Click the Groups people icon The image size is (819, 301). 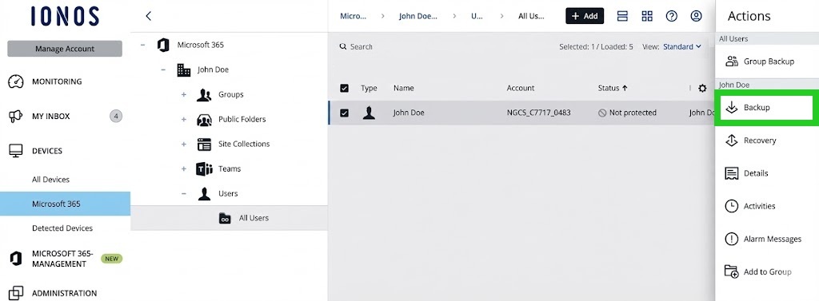[204, 95]
